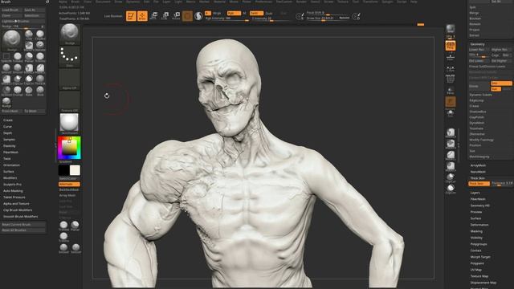Open the Tablet Pressure brush section
514x289 pixels.
(x=14, y=197)
